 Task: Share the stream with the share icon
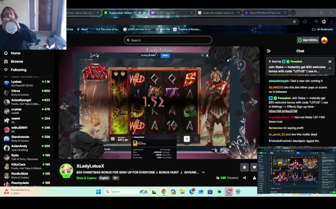pyautogui.click(x=245, y=178)
